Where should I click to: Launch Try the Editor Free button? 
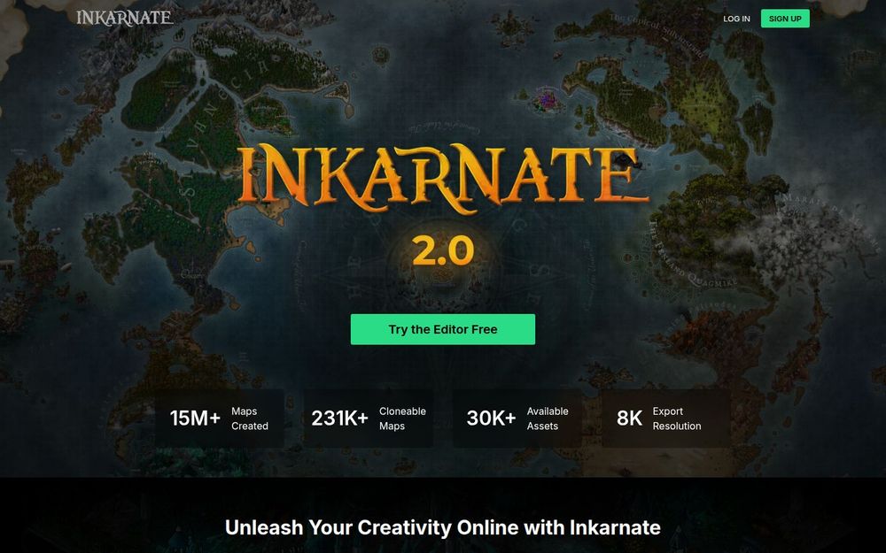coord(442,329)
